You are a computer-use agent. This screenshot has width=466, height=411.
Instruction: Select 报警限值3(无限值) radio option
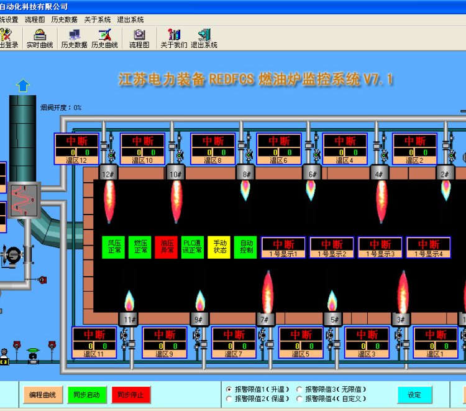click(299, 389)
